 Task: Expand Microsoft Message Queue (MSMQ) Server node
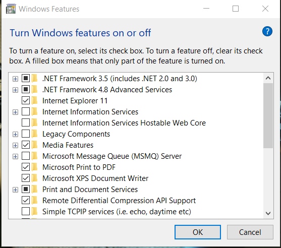click(16, 156)
